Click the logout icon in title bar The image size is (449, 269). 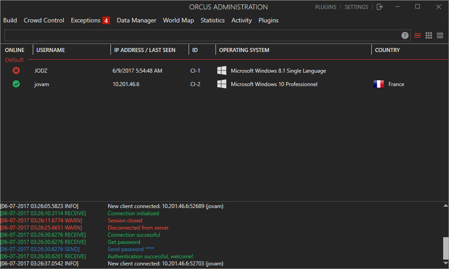(x=380, y=7)
